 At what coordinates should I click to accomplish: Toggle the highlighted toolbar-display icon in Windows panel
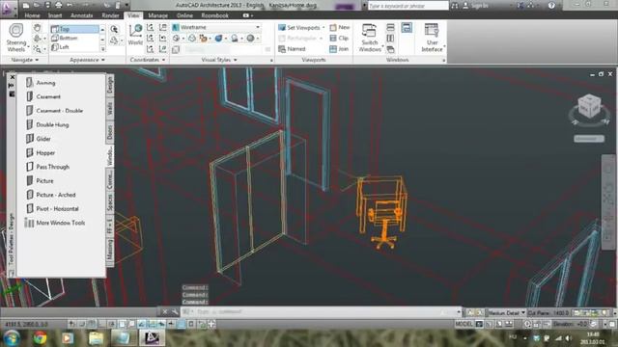407,28
